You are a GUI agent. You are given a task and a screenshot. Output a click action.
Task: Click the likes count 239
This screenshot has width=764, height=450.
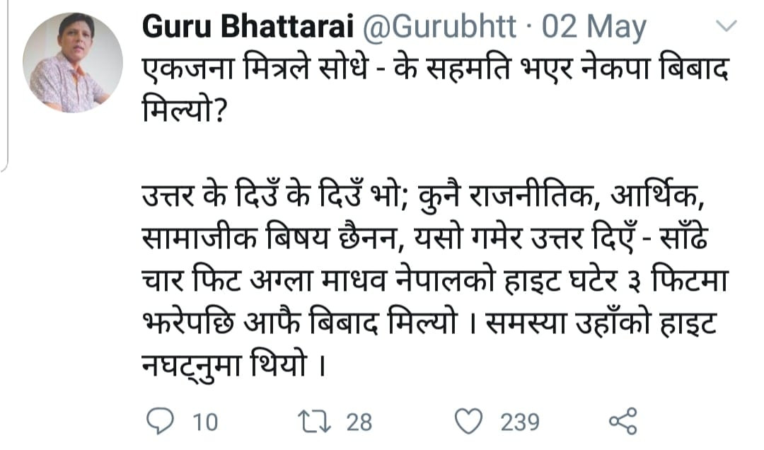[520, 422]
